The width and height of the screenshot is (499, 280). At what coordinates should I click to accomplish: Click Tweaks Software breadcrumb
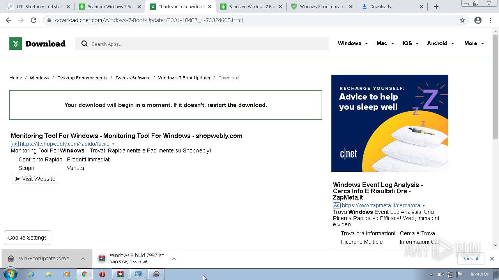(133, 78)
